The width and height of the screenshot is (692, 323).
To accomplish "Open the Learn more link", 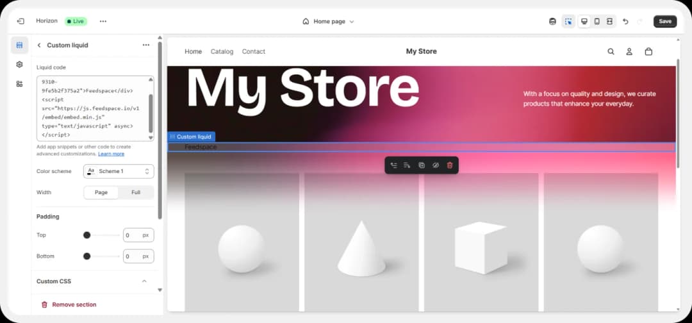I will pos(111,154).
